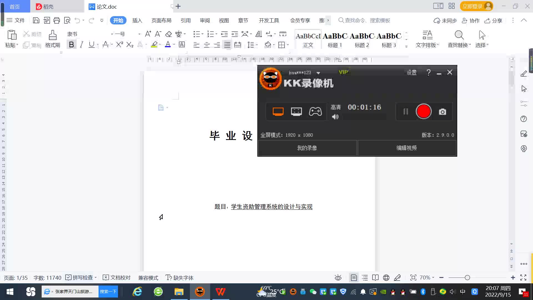The image size is (533, 300).
Task: Select region recording mode in KK recorder
Action: click(296, 112)
